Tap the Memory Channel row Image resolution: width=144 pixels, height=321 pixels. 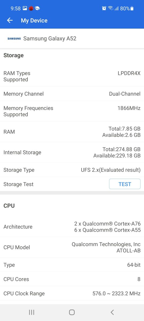coord(72,94)
